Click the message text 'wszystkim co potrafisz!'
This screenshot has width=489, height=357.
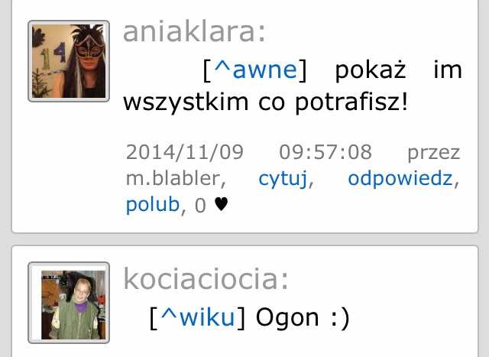coord(265,102)
